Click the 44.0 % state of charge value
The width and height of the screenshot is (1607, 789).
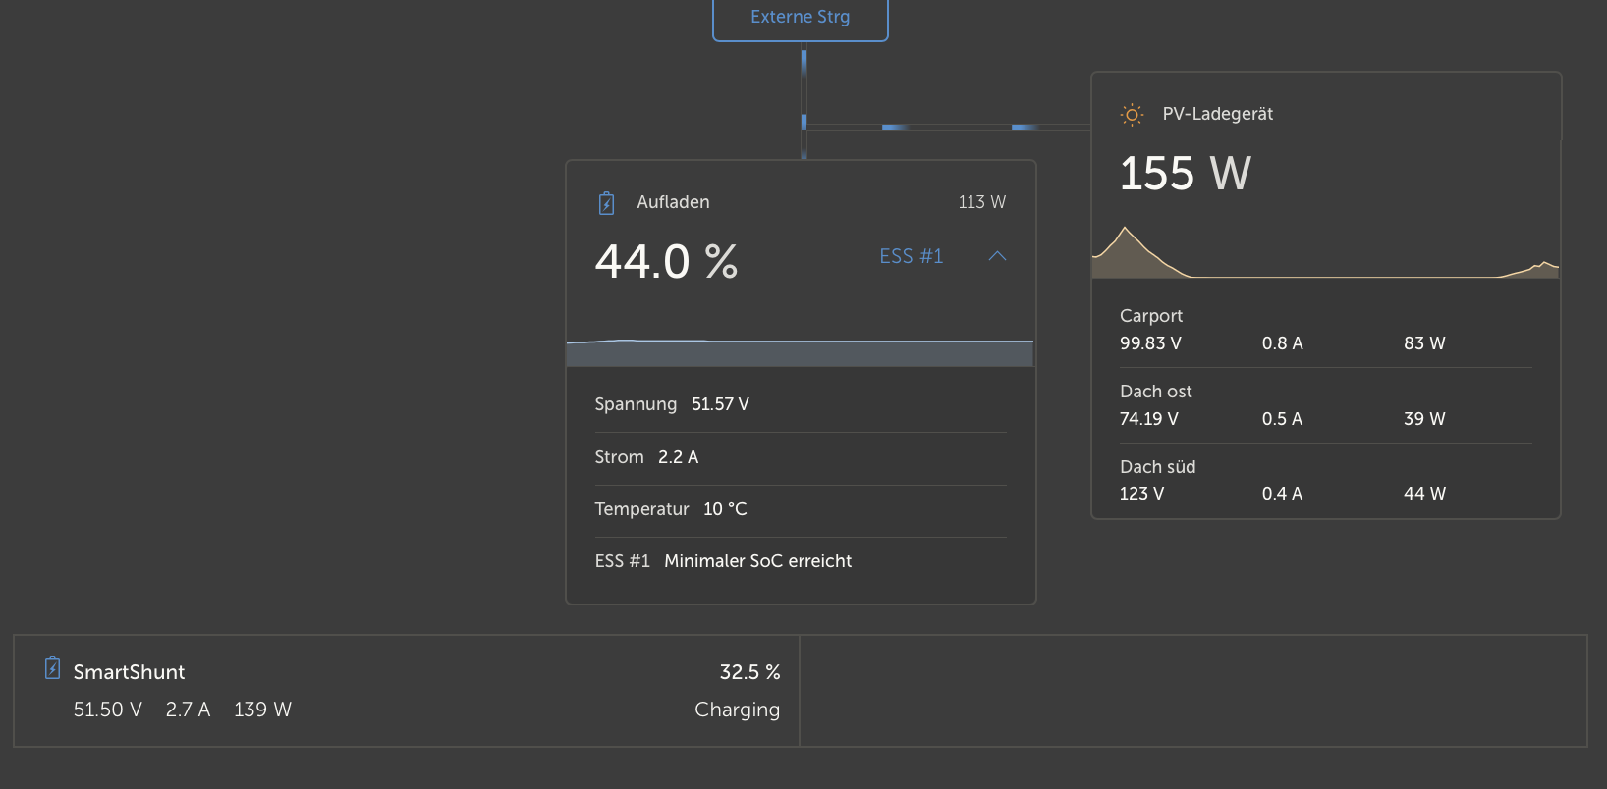[x=667, y=262]
